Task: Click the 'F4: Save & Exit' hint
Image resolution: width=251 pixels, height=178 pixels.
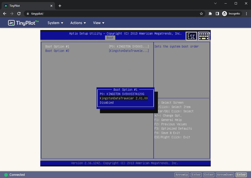Action: click(167, 133)
